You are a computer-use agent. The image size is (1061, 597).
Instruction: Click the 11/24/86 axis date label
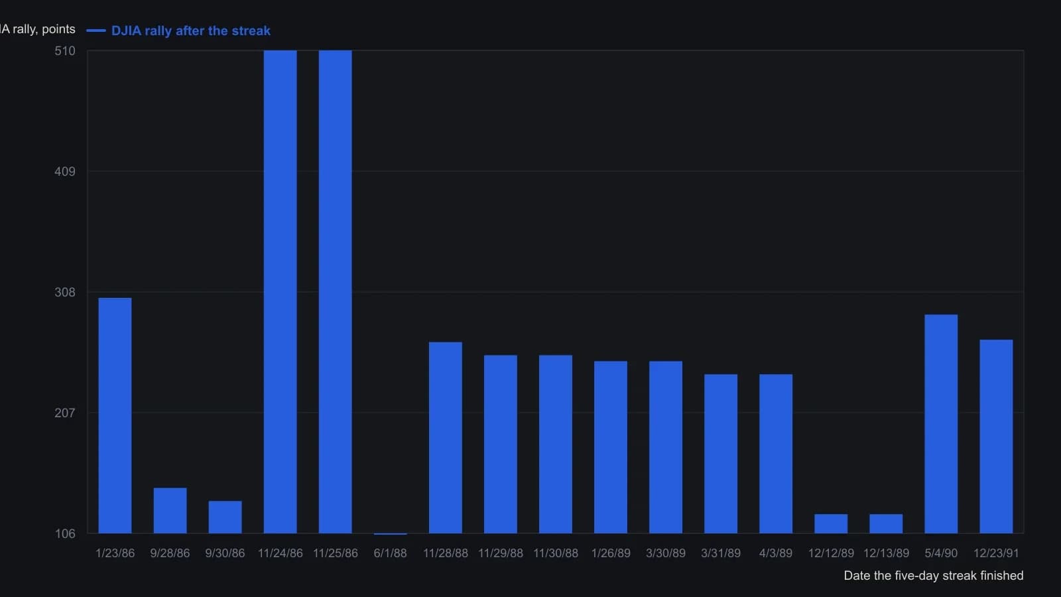(280, 553)
